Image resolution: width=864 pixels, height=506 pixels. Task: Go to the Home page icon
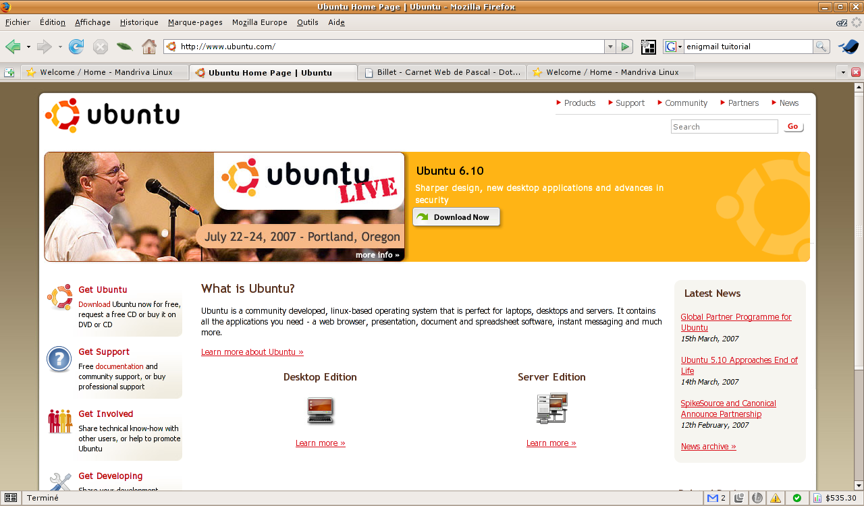(149, 47)
